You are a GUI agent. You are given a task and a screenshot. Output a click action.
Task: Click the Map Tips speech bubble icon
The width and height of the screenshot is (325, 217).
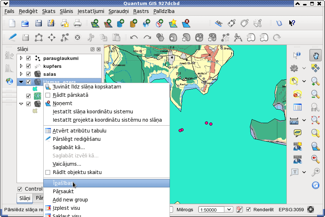pos(297,133)
